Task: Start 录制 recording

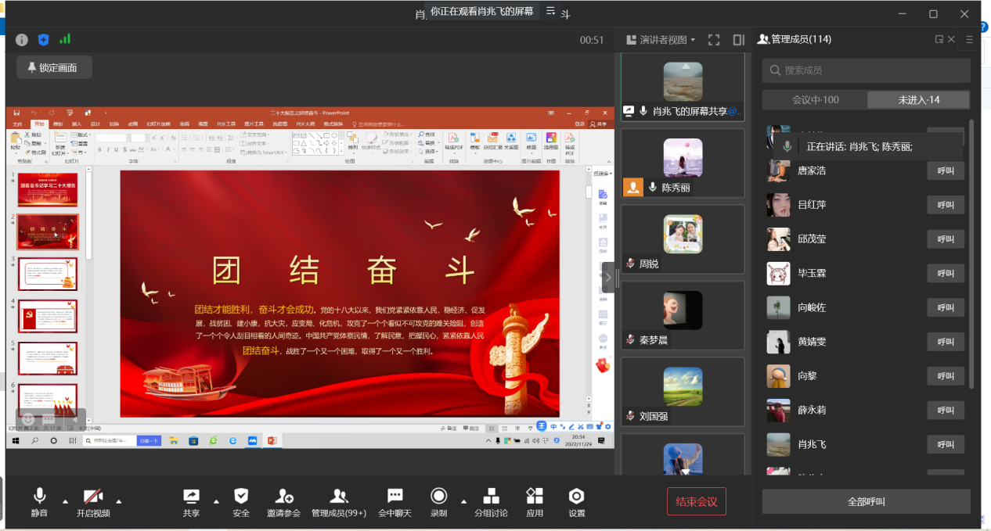Action: click(x=438, y=497)
